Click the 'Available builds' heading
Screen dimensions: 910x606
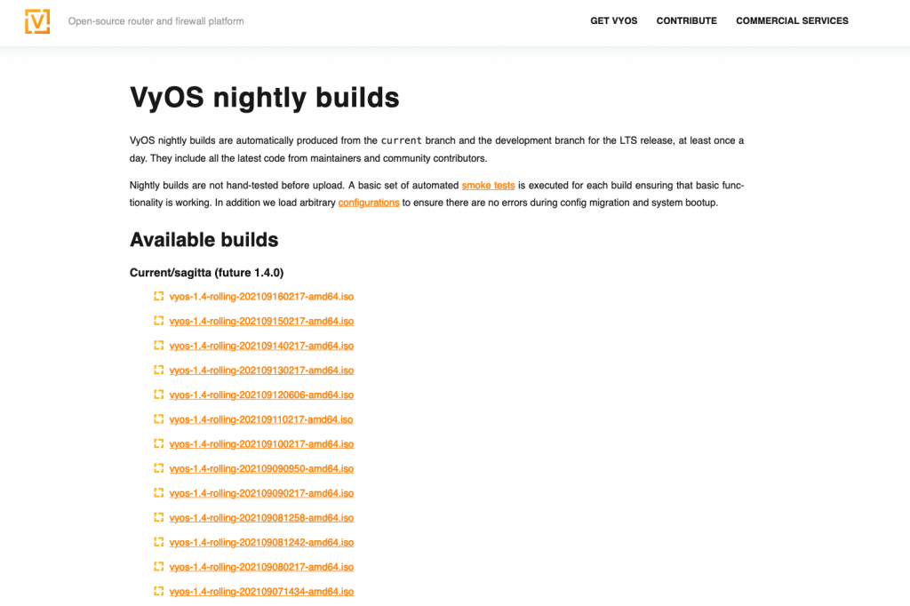(204, 240)
